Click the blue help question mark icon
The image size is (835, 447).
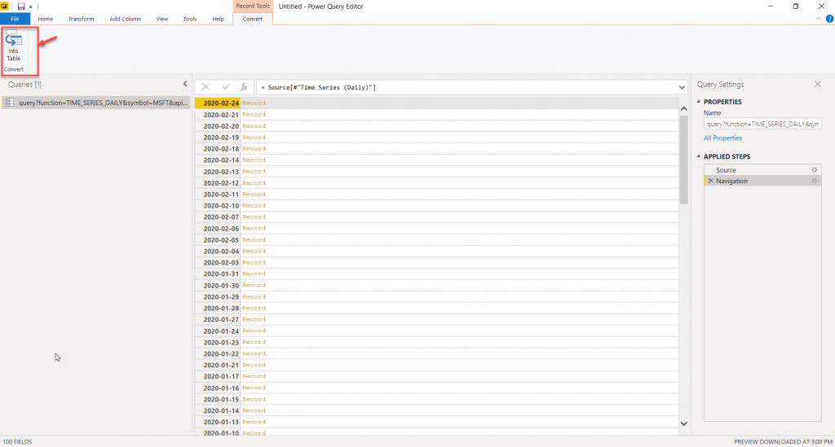tap(829, 19)
